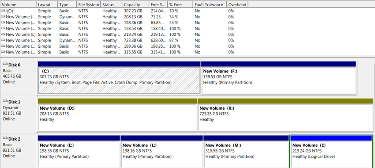
Task: Sort by the File System column header
Action: tap(89, 4)
